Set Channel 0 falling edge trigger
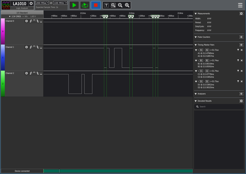The width and height of the screenshot is (246, 174). pos(38,21)
